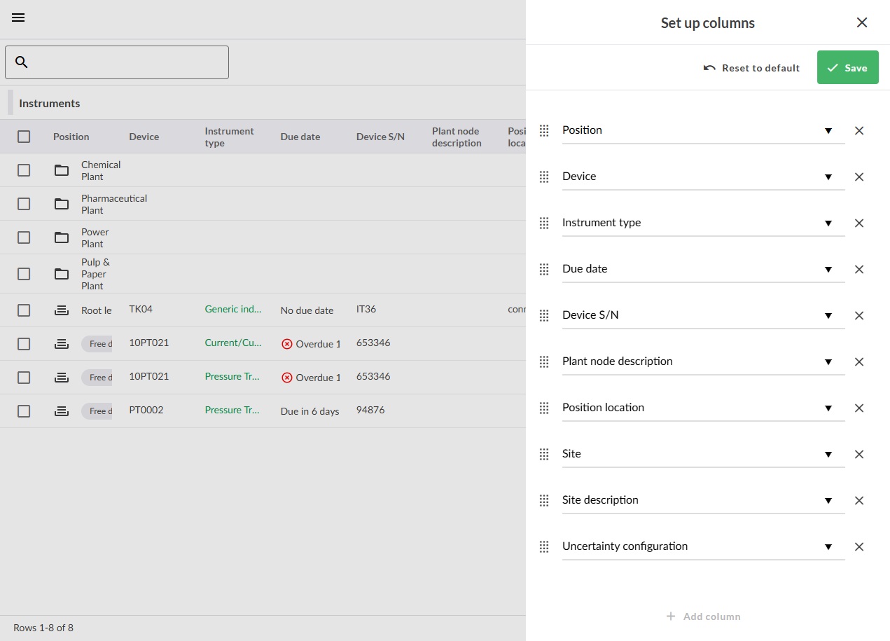Select the checkbox on the PT0002 row
Image resolution: width=890 pixels, height=641 pixels.
point(25,411)
